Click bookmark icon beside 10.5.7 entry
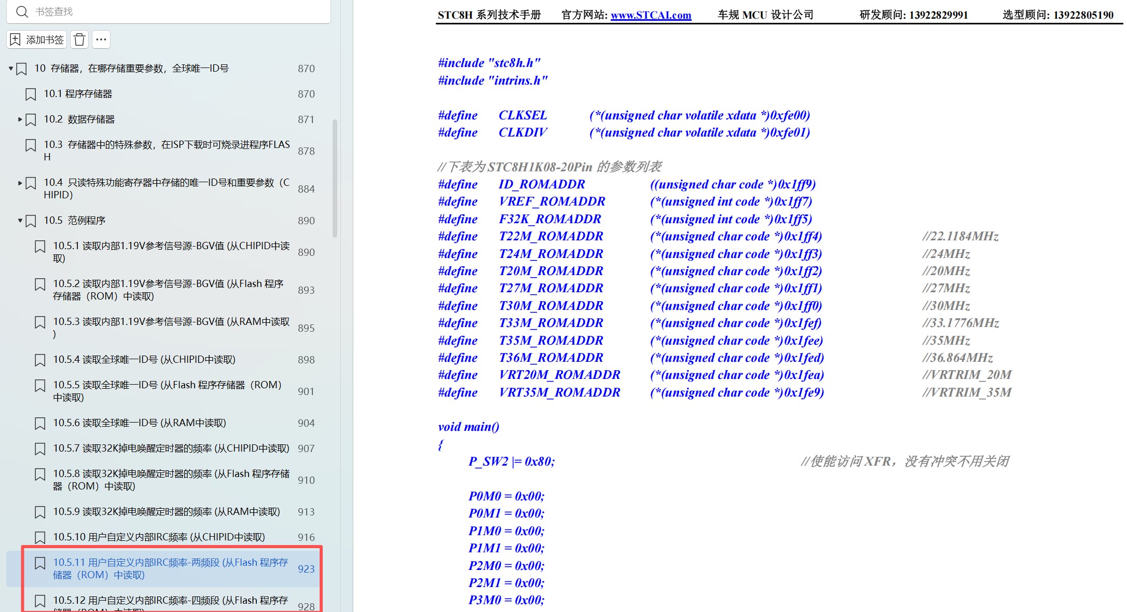This screenshot has width=1127, height=612. 40,448
